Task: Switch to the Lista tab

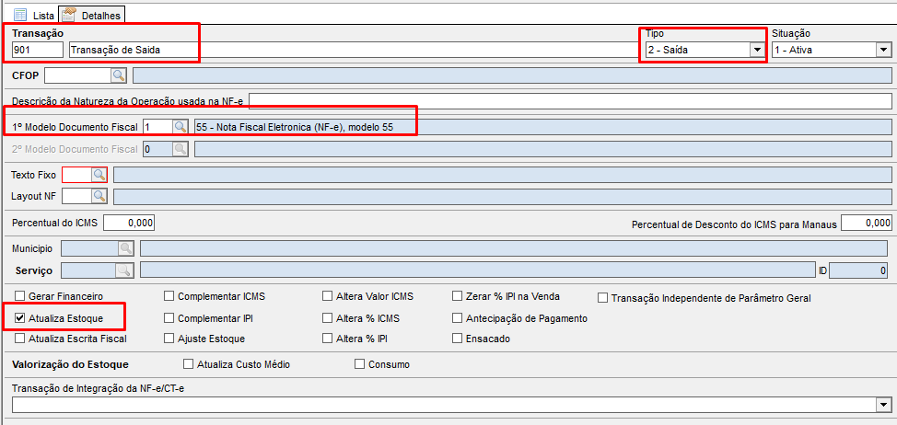Action: 33,16
